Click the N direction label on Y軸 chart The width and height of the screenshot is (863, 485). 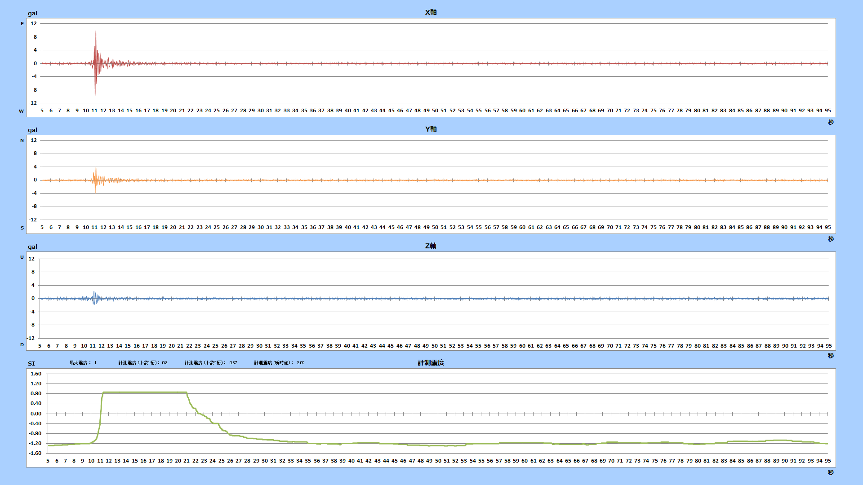(22, 141)
